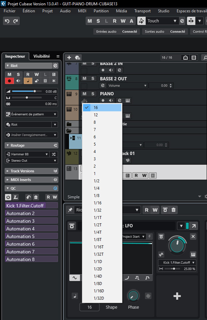Open the Fichier menu
Image resolution: width=207 pixels, height=320 pixels.
tap(10, 11)
